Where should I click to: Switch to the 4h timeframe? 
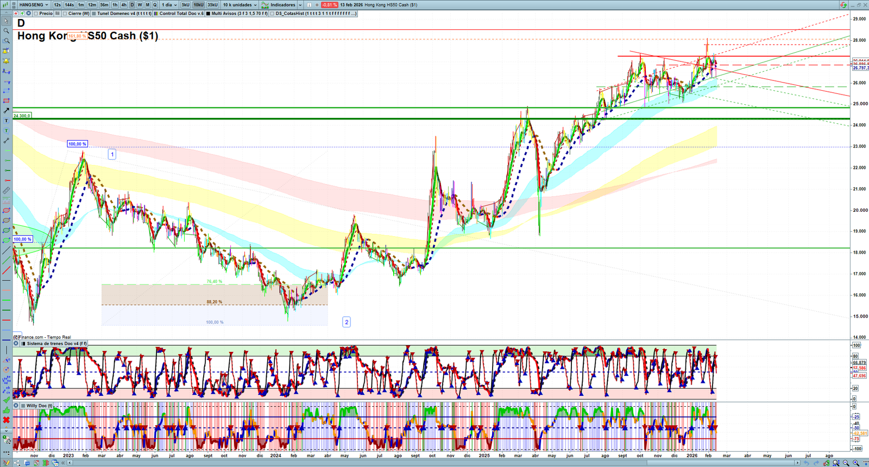pyautogui.click(x=124, y=5)
